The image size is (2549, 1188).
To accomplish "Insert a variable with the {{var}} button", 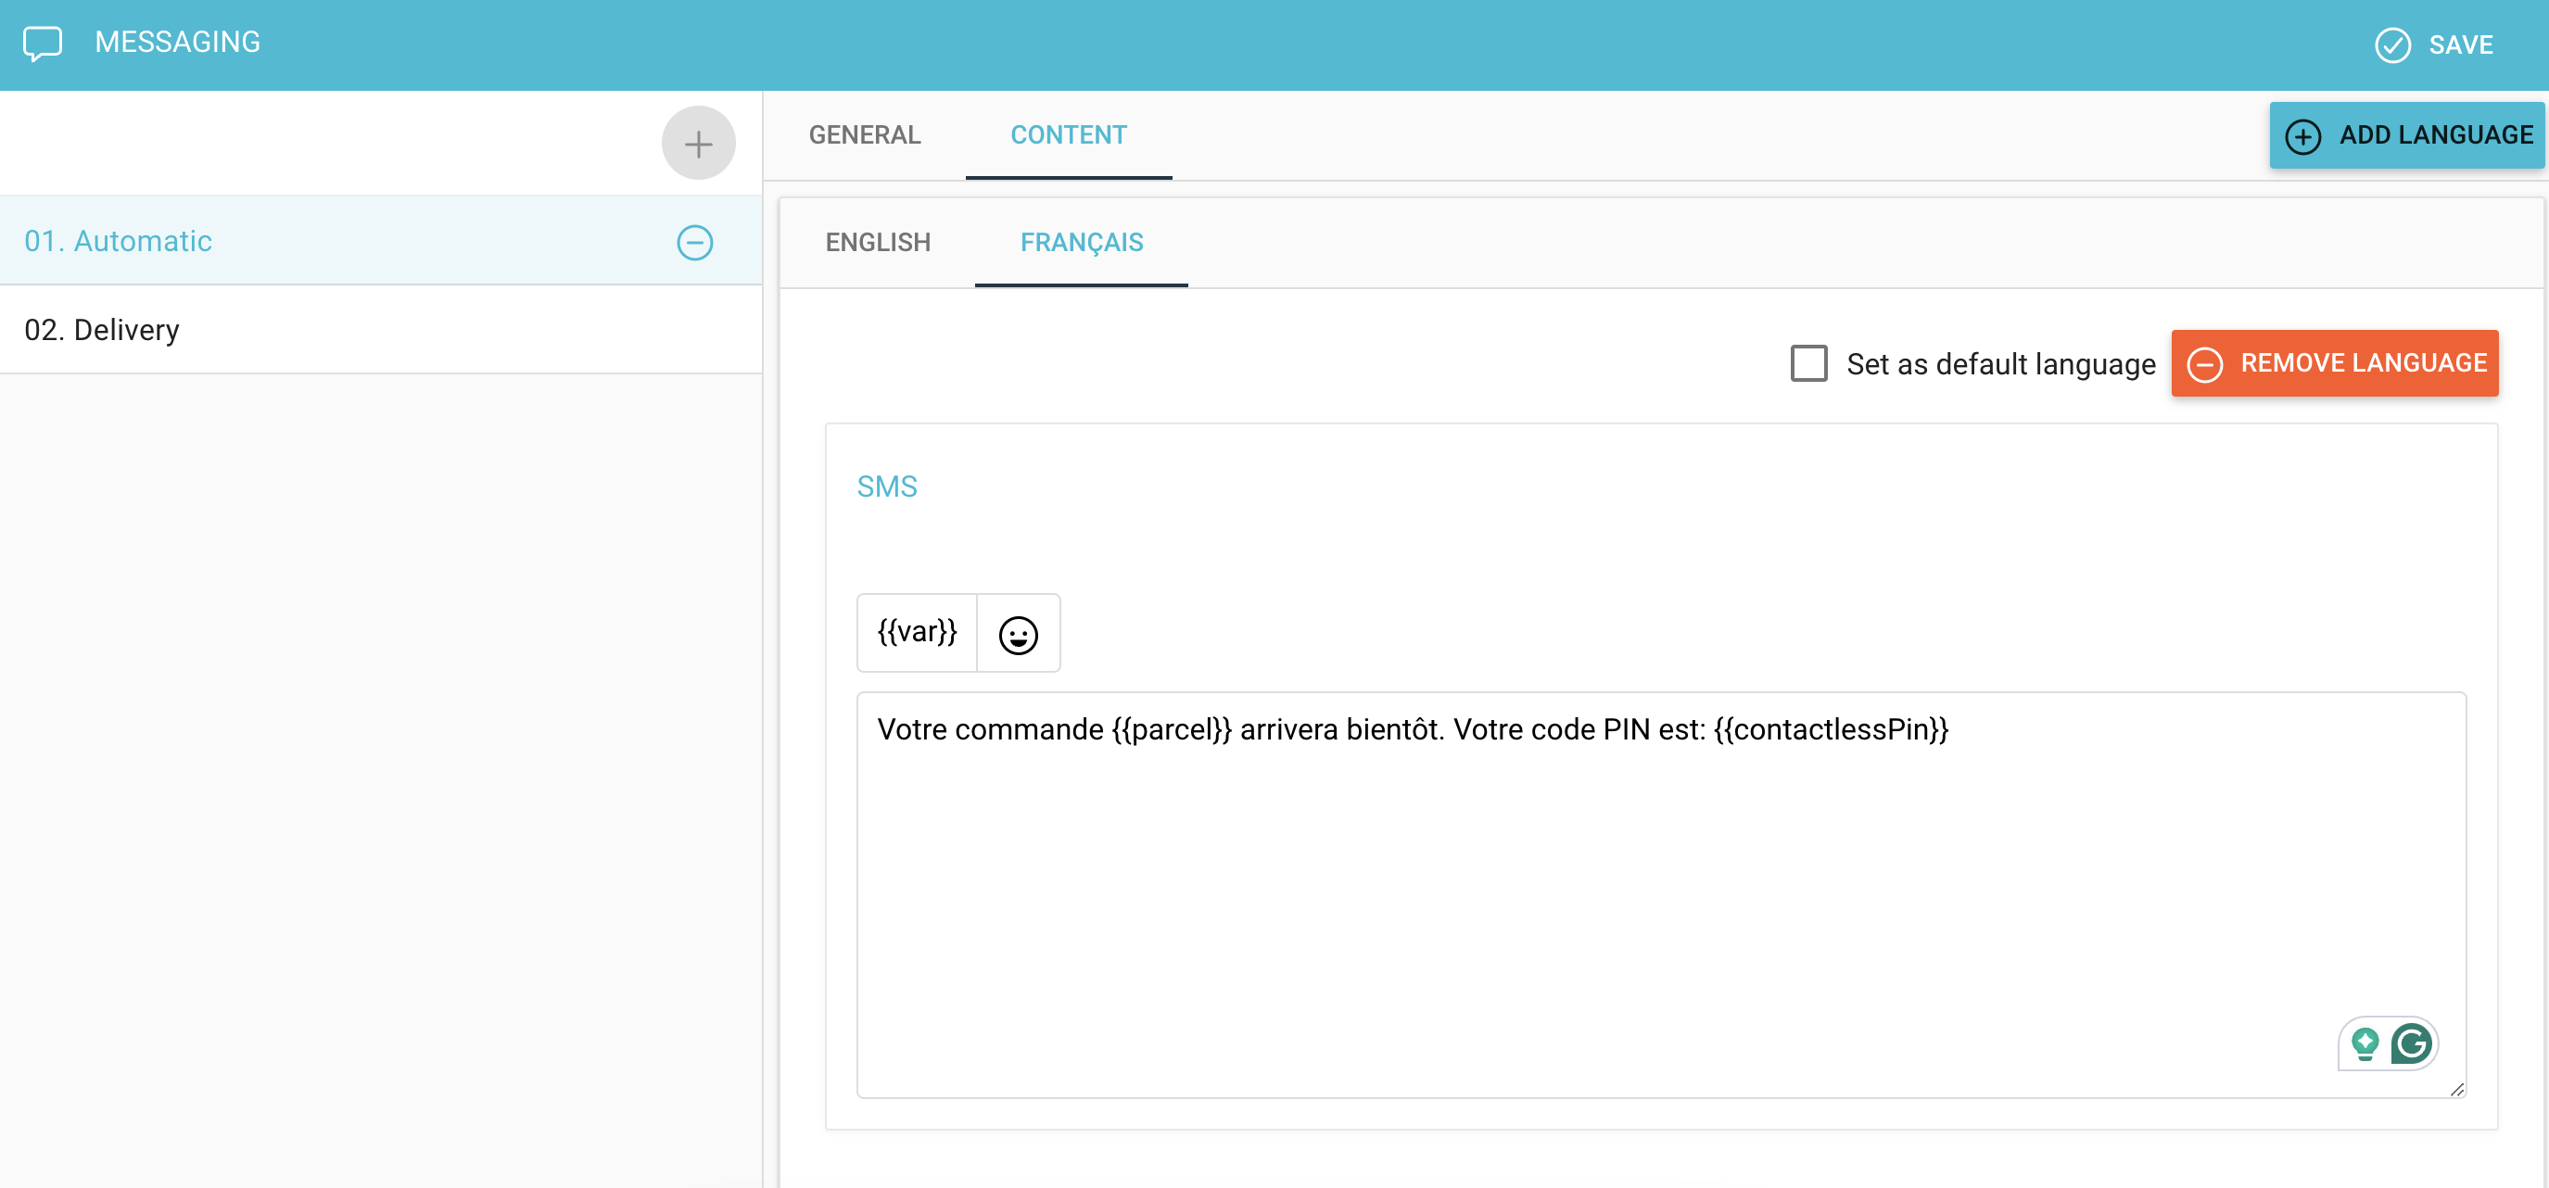I will (x=917, y=633).
